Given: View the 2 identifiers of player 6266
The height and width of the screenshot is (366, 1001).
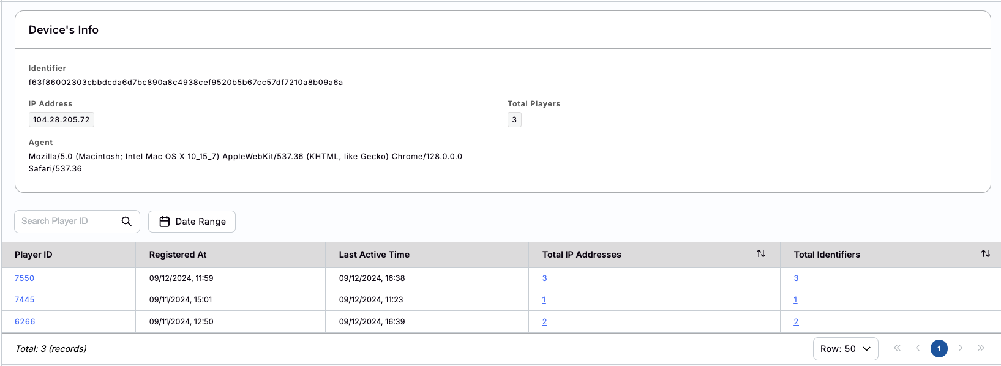Looking at the screenshot, I should (796, 322).
